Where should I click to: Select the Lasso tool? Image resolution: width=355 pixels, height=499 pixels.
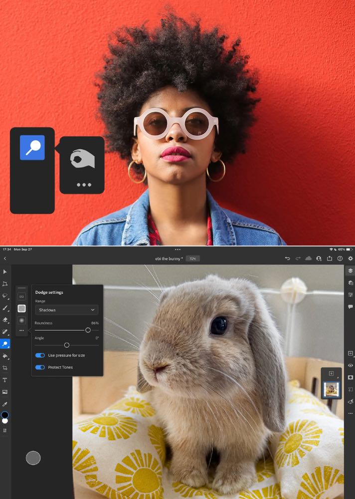5,296
